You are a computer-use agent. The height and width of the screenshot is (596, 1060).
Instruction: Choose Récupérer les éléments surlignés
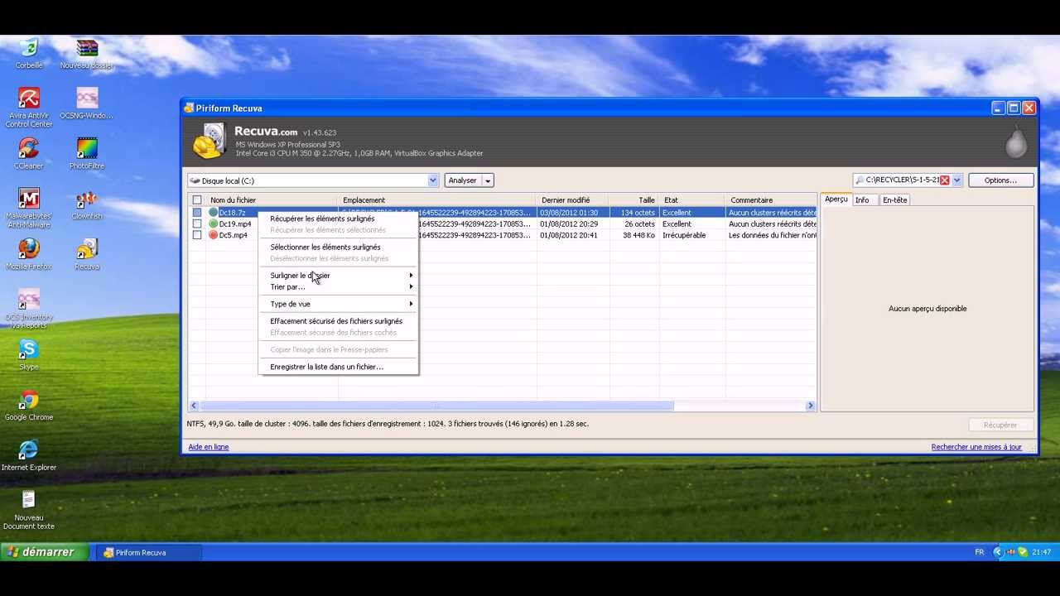340,219
